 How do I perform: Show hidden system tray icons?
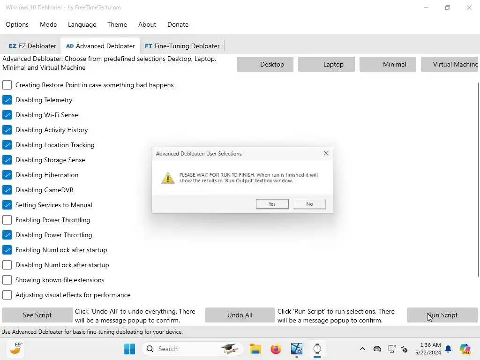tap(362, 349)
